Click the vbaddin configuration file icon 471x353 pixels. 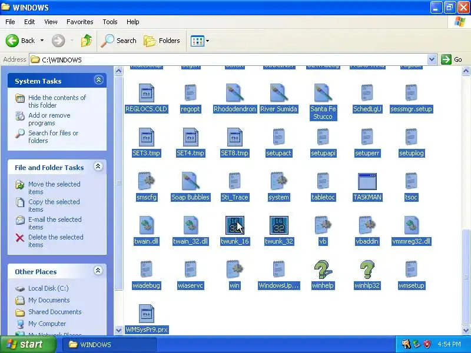(x=367, y=225)
